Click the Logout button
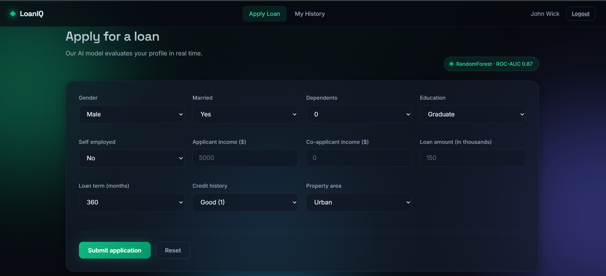This screenshot has width=606, height=276. [x=581, y=14]
